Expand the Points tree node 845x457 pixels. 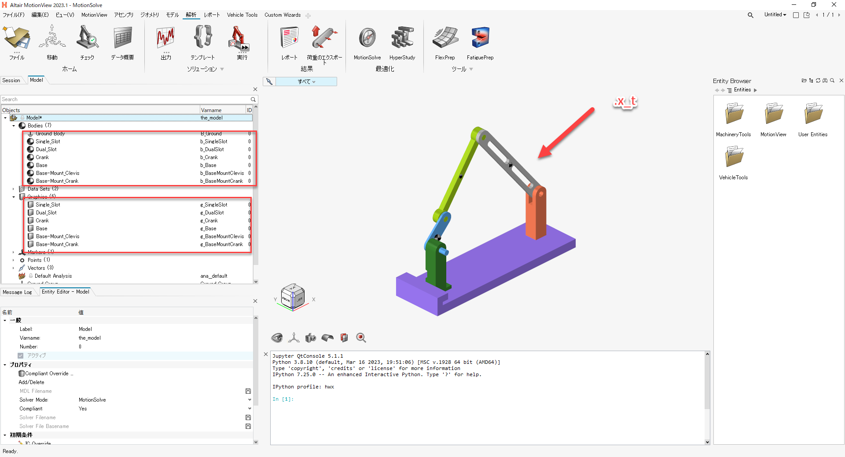coord(14,260)
